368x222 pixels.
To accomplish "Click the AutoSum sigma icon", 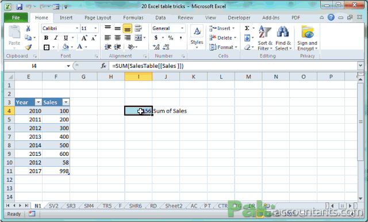I will click(247, 28).
